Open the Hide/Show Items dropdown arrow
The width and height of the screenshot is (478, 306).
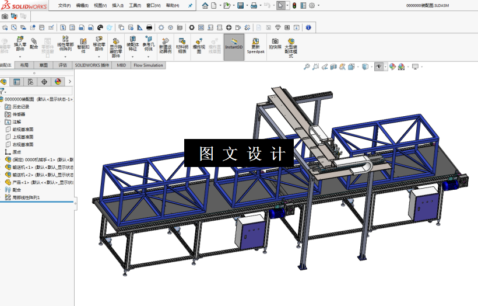click(385, 67)
